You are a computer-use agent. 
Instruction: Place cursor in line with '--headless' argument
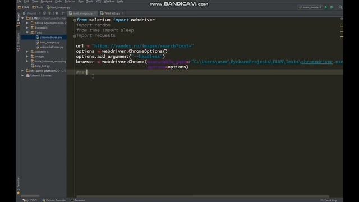[121, 56]
